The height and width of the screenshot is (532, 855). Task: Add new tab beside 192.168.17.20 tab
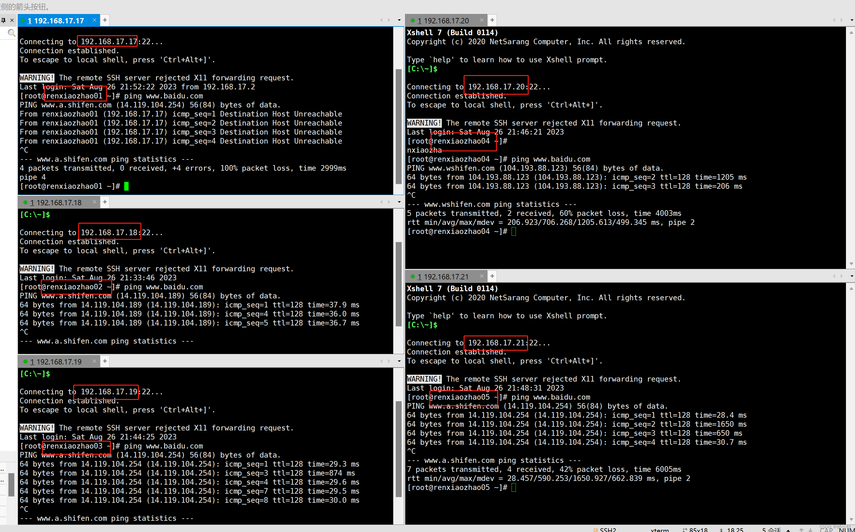[492, 21]
